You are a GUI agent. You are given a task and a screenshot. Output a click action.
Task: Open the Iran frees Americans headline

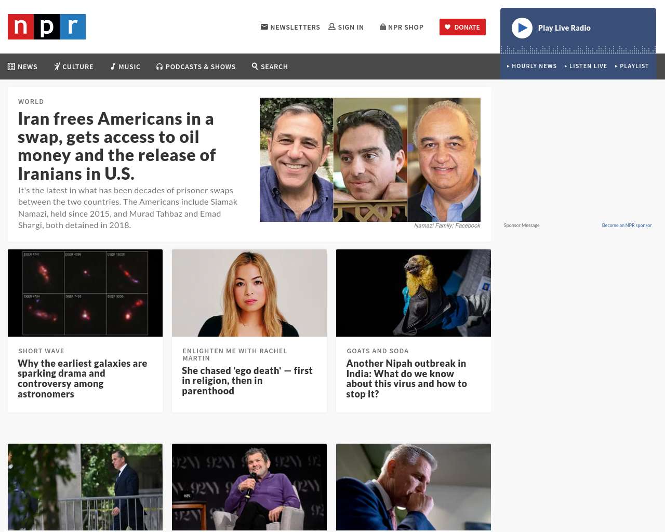116,146
